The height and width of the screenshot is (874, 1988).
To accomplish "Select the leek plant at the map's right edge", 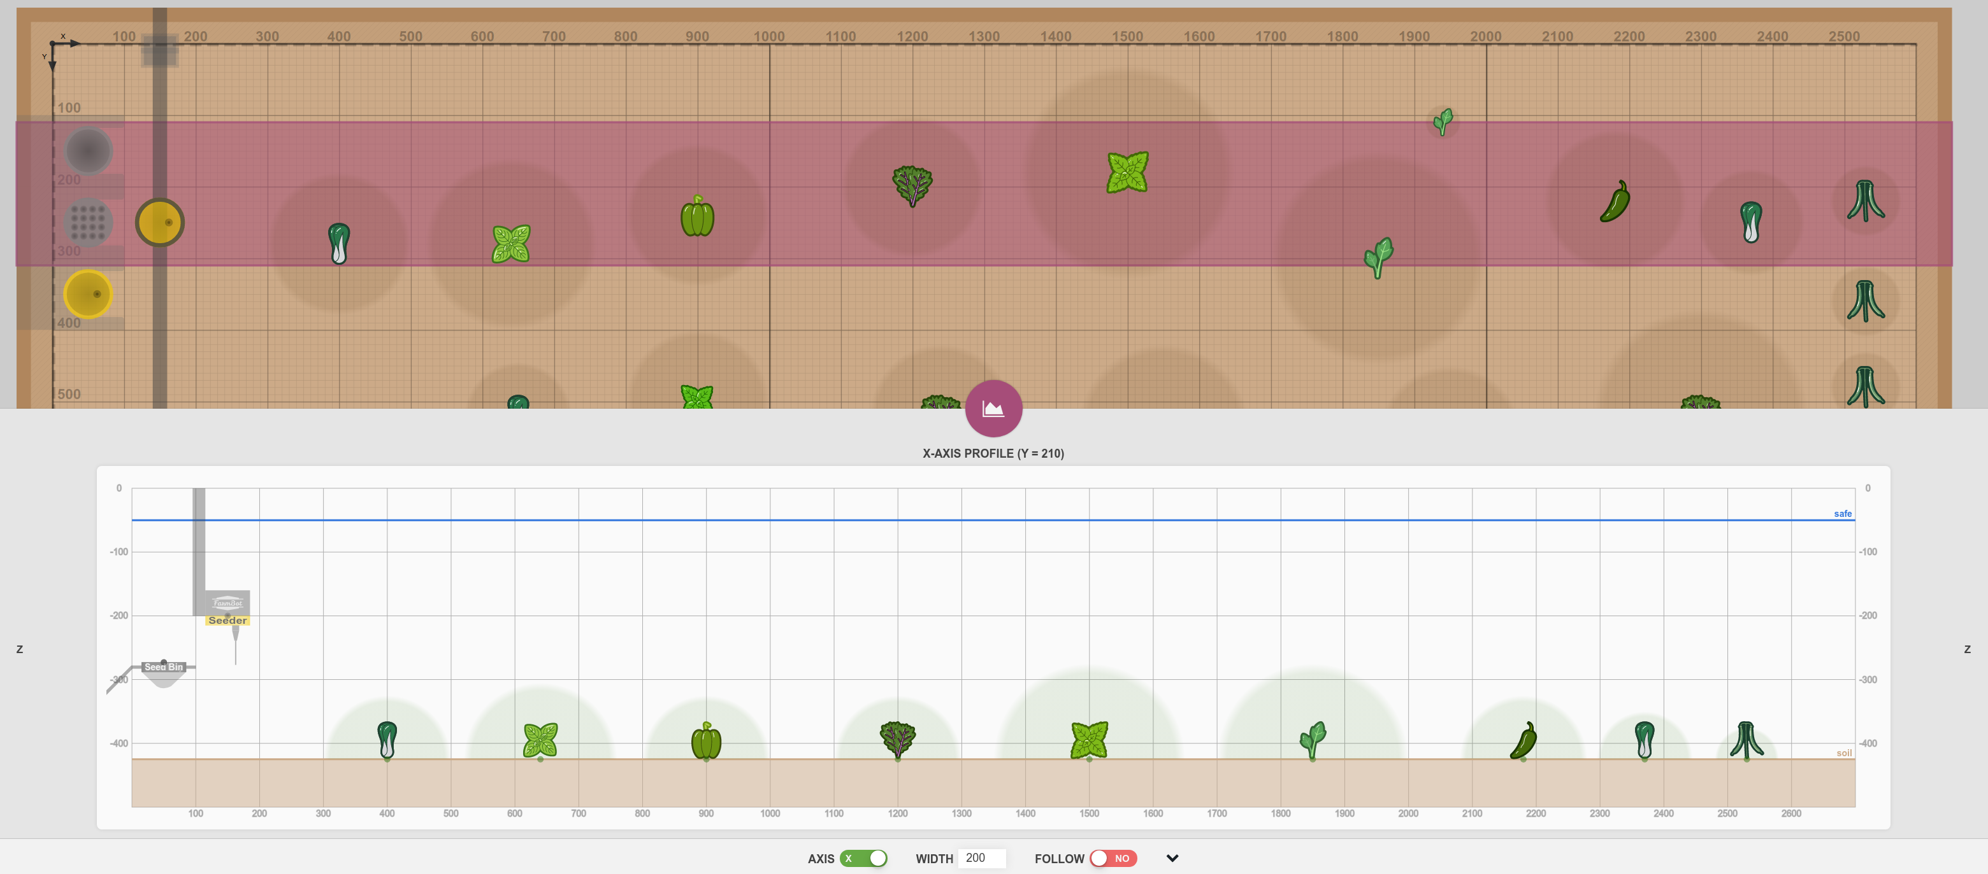I will point(1867,202).
